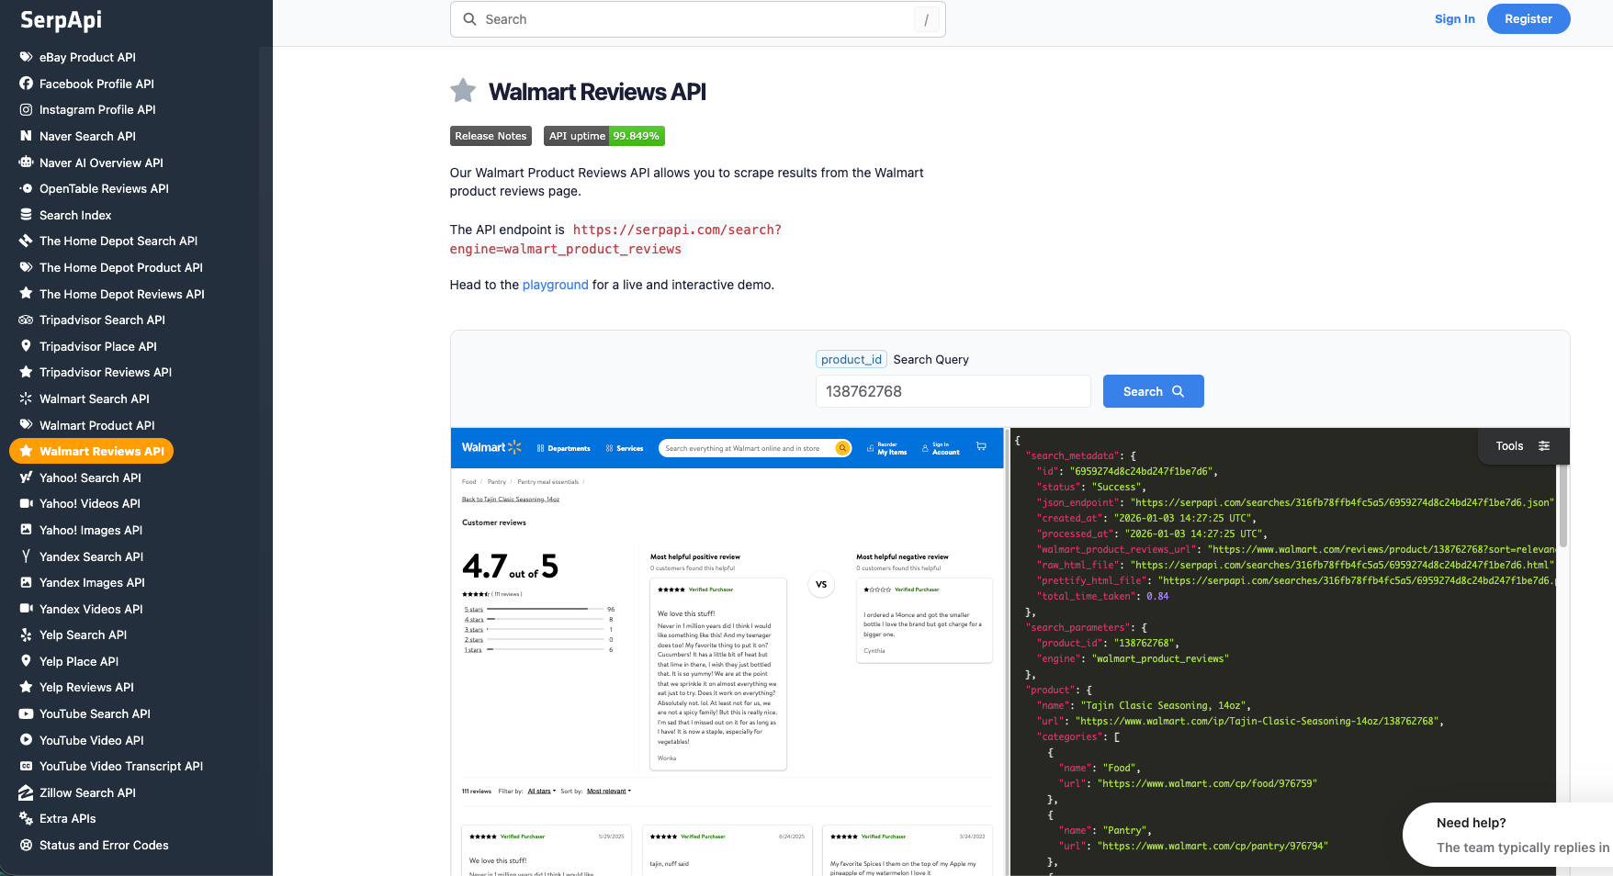Click Walmart logo in preview
1613x876 pixels.
click(491, 447)
